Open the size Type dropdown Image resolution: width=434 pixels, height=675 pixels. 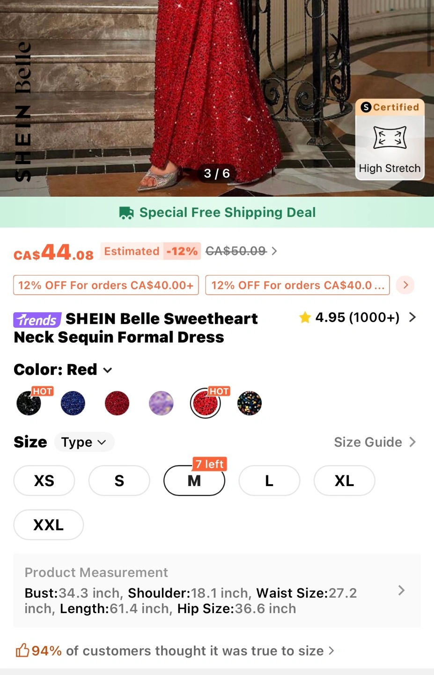[84, 442]
